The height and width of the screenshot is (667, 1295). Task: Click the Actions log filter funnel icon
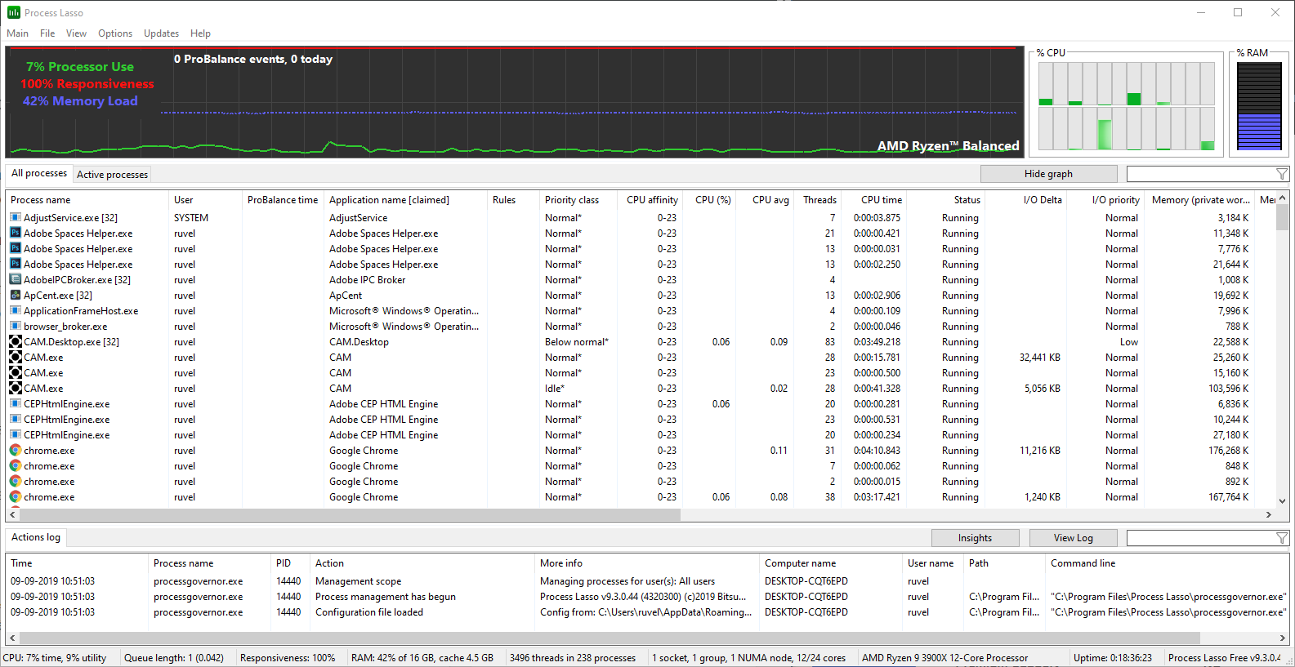1281,538
